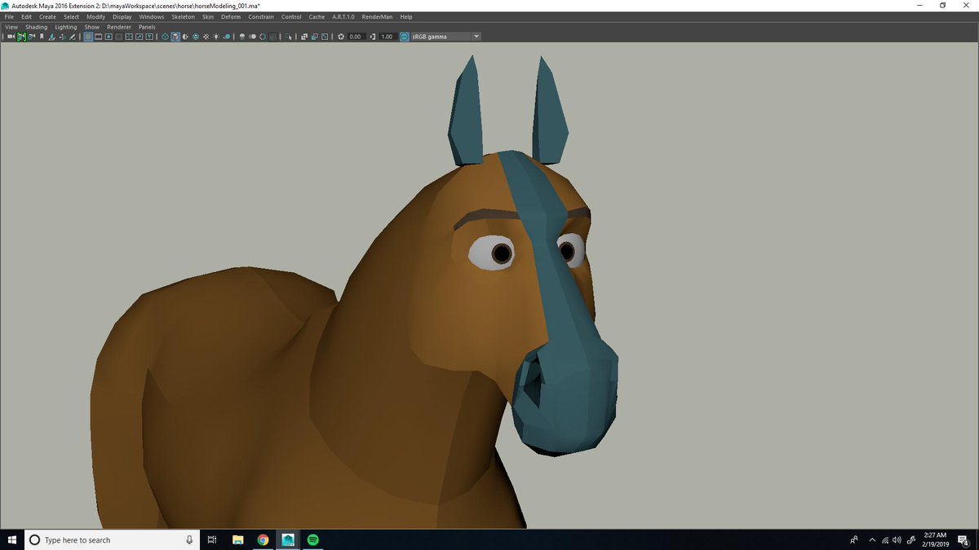Click the Image Plane icon
Image resolution: width=979 pixels, height=550 pixels.
(52, 37)
